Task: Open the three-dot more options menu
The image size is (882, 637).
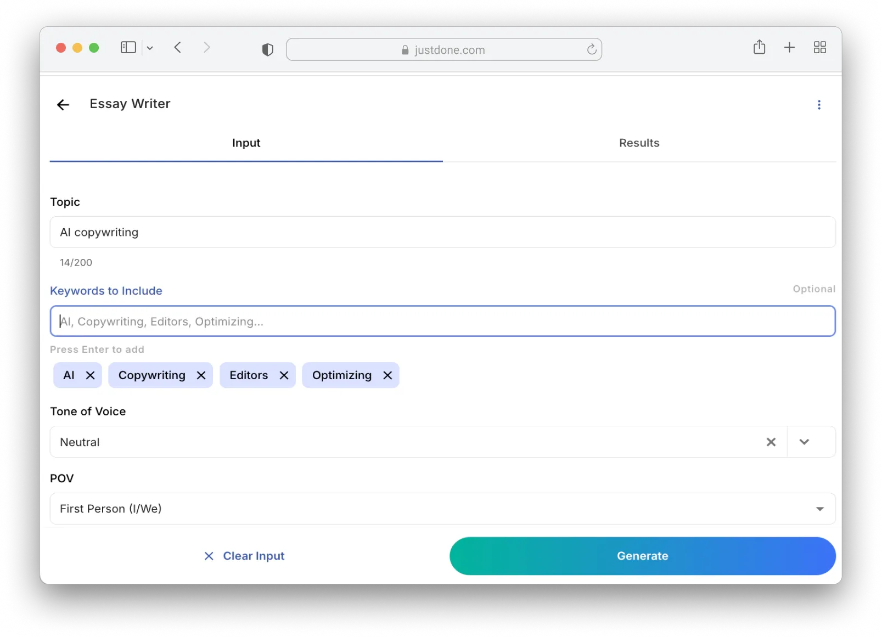Action: (x=818, y=105)
